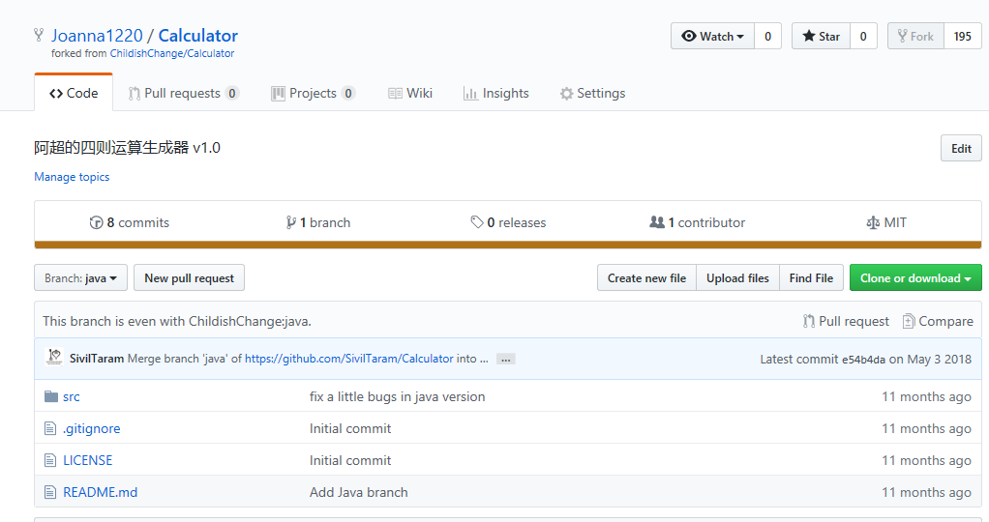Screen dimensions: 989x522
Task: Open the fork count 195
Action: [963, 36]
